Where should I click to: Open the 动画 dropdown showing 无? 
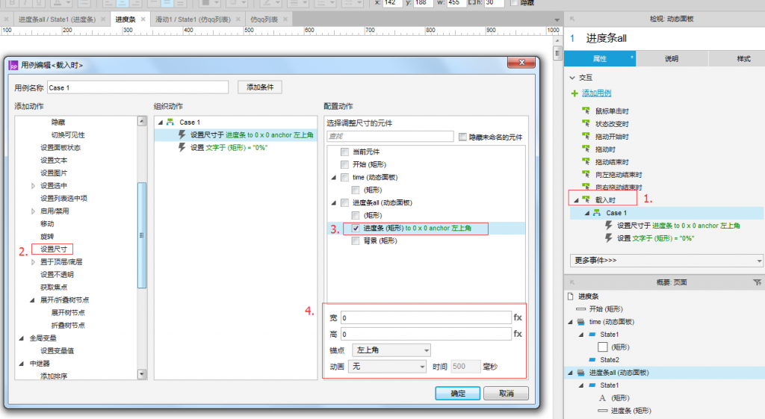[388, 366]
